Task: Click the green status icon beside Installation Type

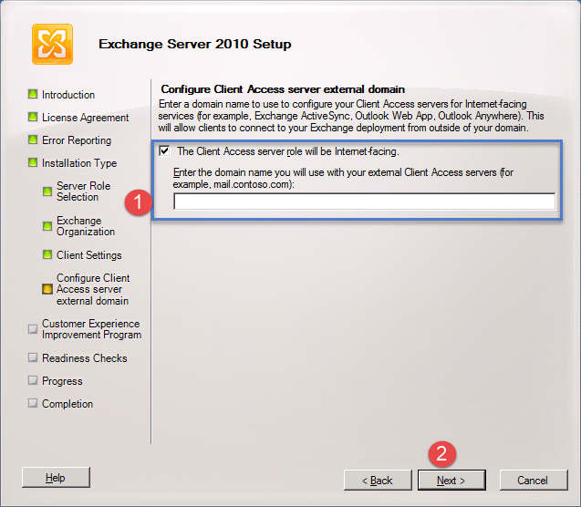Action: tap(33, 162)
